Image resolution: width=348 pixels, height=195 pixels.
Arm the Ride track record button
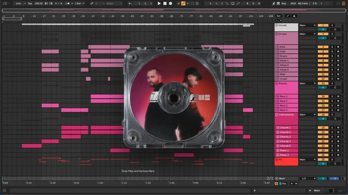click(338, 74)
